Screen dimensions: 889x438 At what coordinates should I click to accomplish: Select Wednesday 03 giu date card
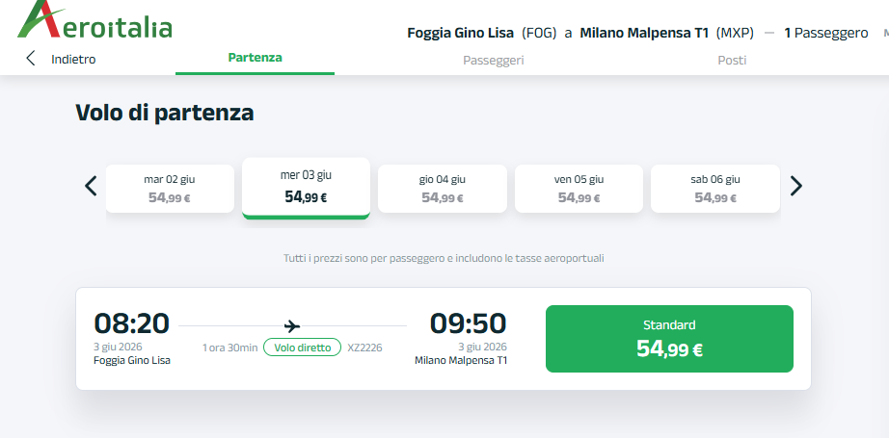click(306, 187)
